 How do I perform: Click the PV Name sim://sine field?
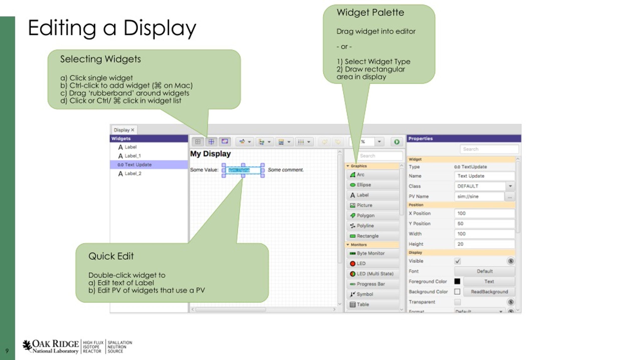pyautogui.click(x=479, y=196)
